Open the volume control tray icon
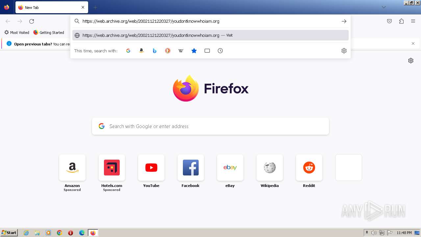This screenshot has width=421, height=237. pos(374,233)
